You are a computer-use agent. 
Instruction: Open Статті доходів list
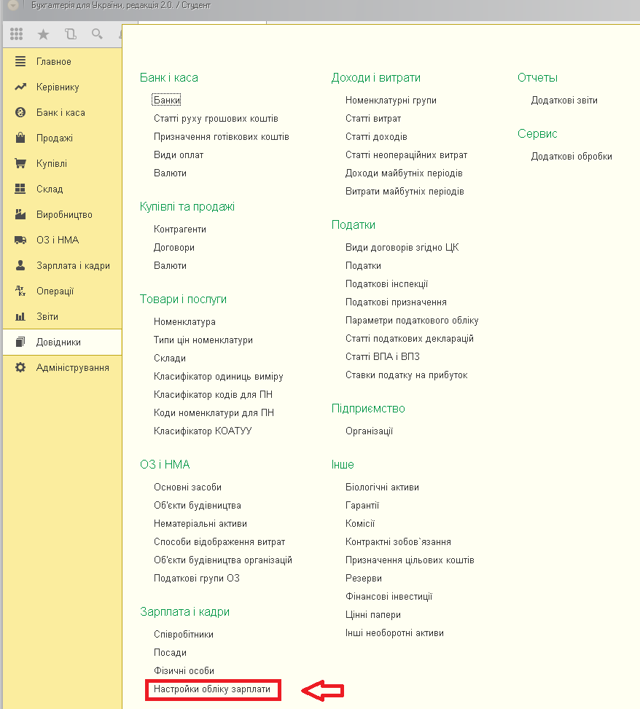click(x=376, y=136)
